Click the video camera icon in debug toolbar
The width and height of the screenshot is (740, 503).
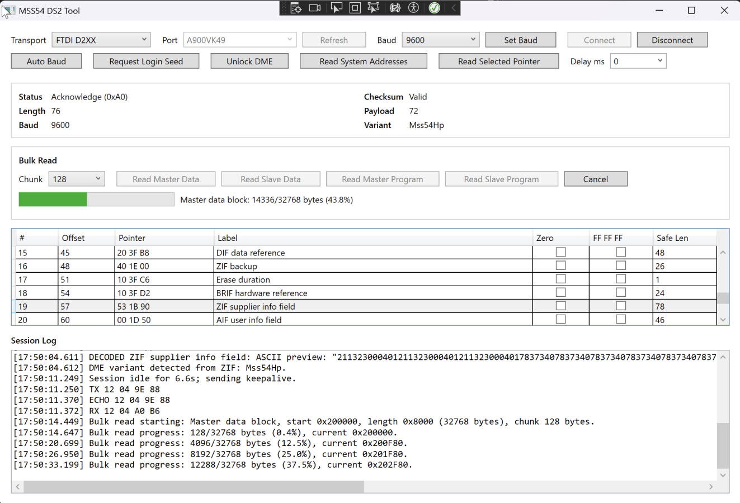(315, 8)
